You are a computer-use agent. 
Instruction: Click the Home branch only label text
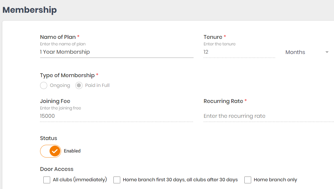(276, 180)
